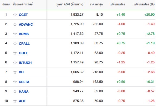Toggle INTUCH star icon
The image size is (160, 106).
15,63
